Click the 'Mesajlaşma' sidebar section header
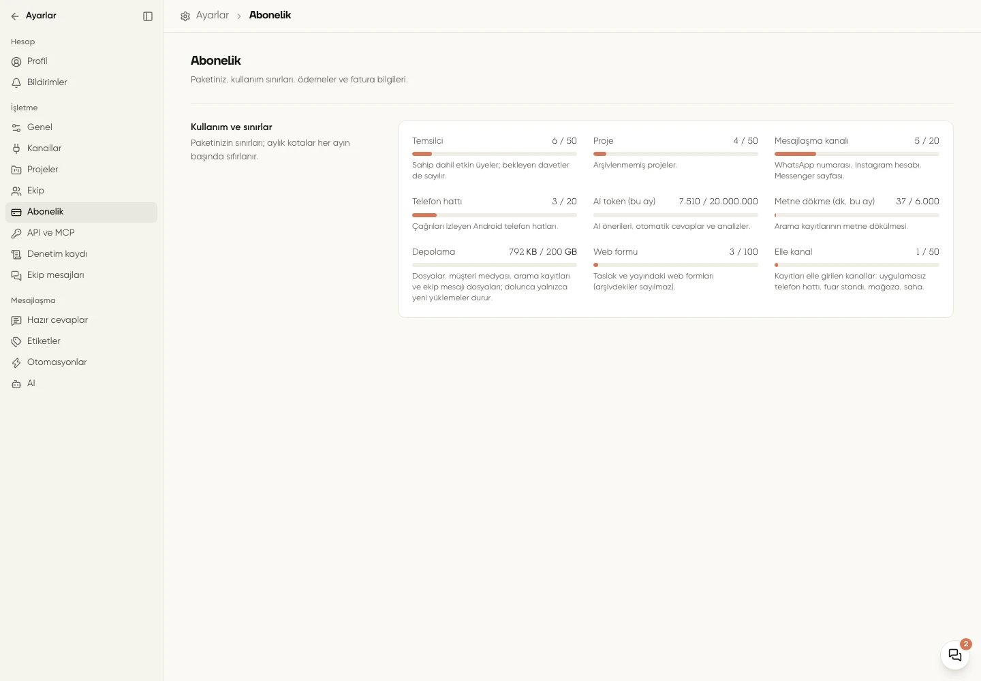 [33, 300]
